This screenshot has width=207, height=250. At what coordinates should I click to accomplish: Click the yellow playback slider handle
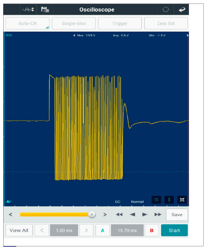click(x=92, y=215)
